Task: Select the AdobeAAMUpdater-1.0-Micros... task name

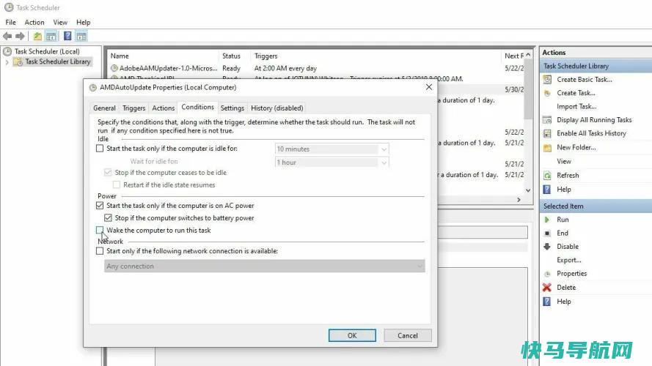Action: (x=169, y=69)
